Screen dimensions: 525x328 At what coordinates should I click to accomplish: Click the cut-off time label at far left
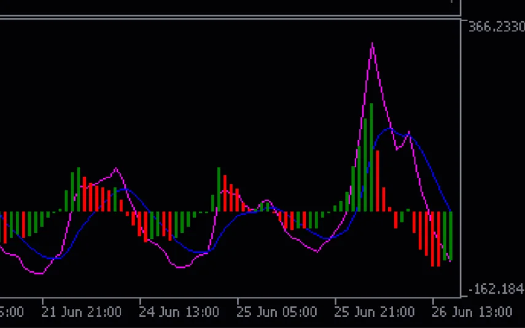[x=11, y=312]
